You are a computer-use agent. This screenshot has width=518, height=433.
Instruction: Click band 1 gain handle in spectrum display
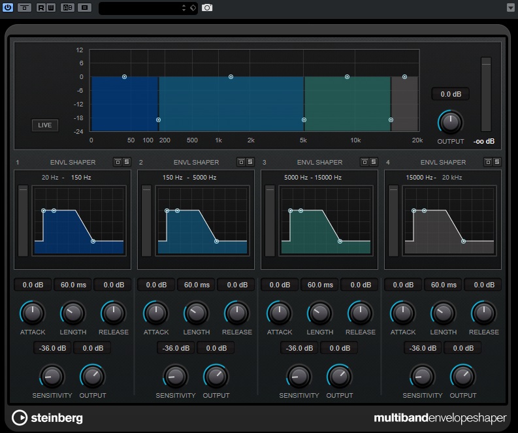pos(124,76)
